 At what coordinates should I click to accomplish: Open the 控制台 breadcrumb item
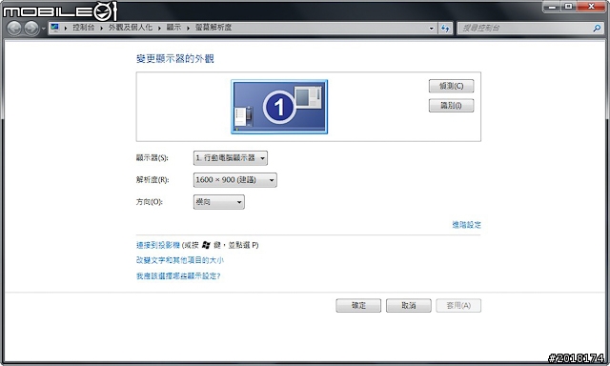click(x=84, y=28)
